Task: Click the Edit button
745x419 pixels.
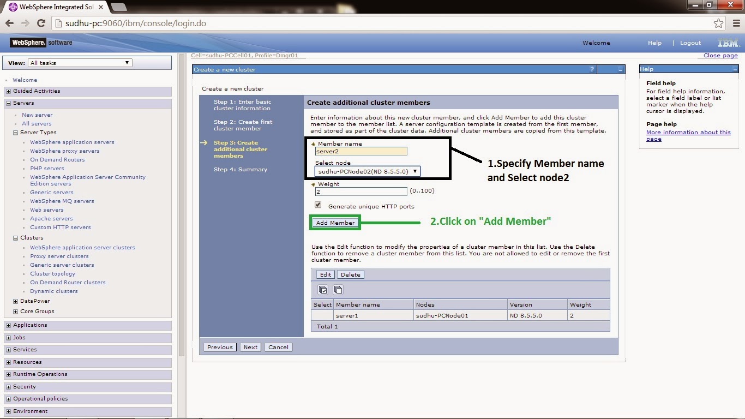Action: pyautogui.click(x=326, y=274)
